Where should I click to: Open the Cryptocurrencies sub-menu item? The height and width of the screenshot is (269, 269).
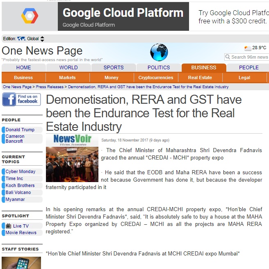156,78
